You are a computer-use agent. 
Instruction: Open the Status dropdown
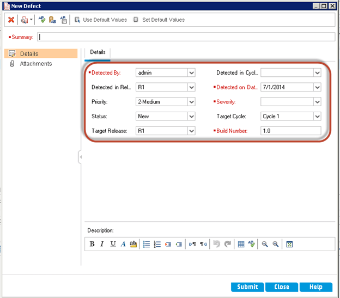(x=191, y=117)
